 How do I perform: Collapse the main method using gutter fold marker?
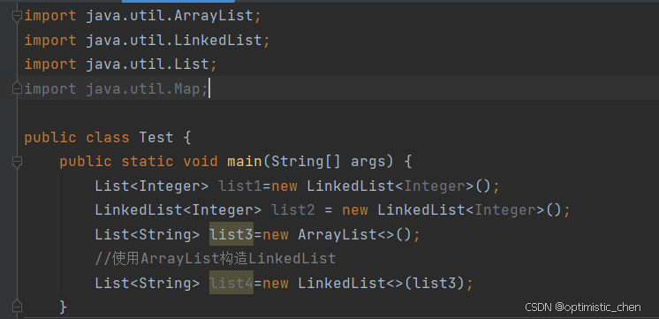pos(17,162)
